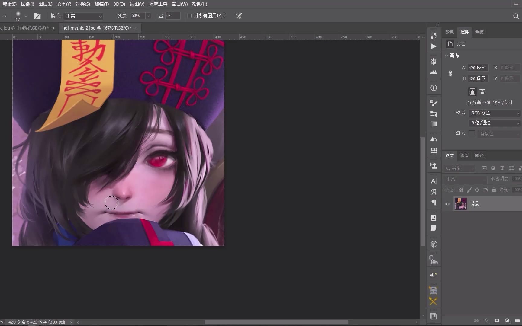Toggle lock transparent pixels icon
The width and height of the screenshot is (522, 326).
coord(460,190)
